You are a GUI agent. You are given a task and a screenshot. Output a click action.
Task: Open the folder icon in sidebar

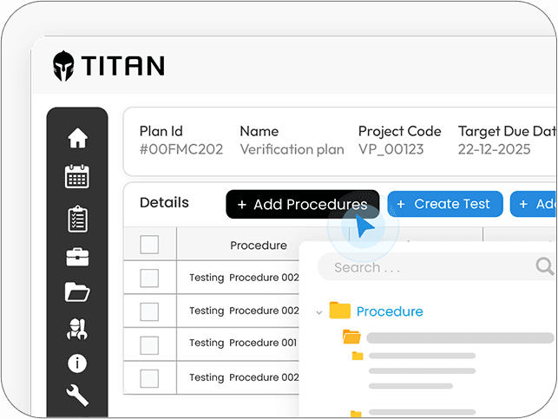pos(77,291)
